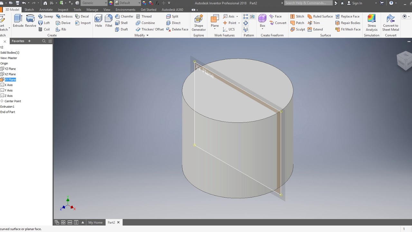Activate the Sweep command

[x=45, y=16]
